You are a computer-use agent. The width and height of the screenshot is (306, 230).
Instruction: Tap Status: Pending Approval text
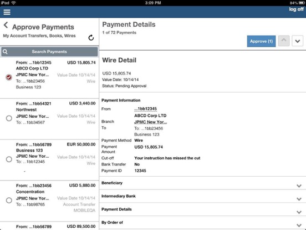(124, 86)
